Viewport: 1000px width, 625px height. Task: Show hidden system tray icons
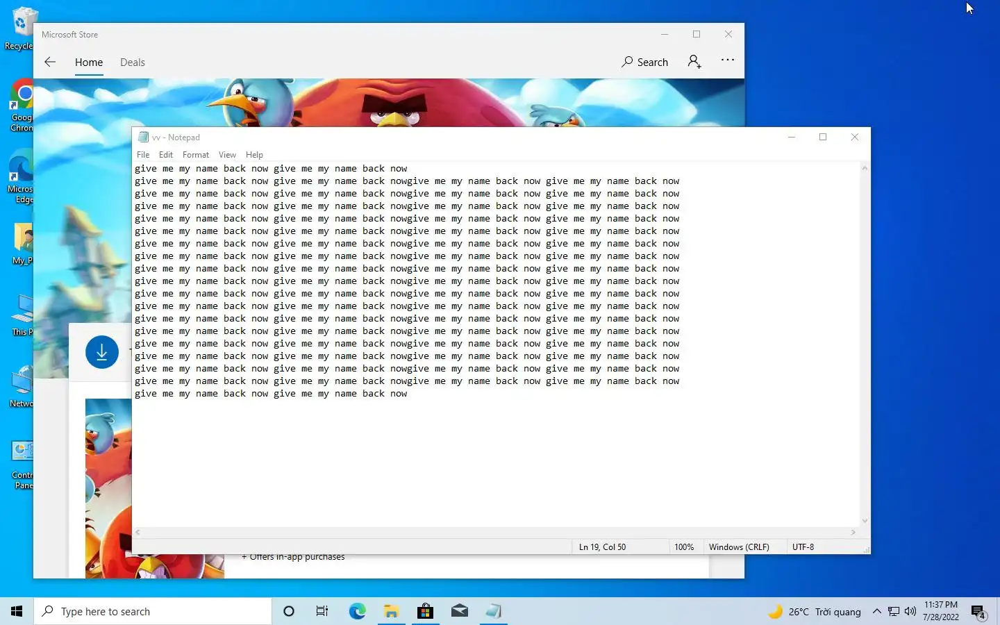pos(876,612)
